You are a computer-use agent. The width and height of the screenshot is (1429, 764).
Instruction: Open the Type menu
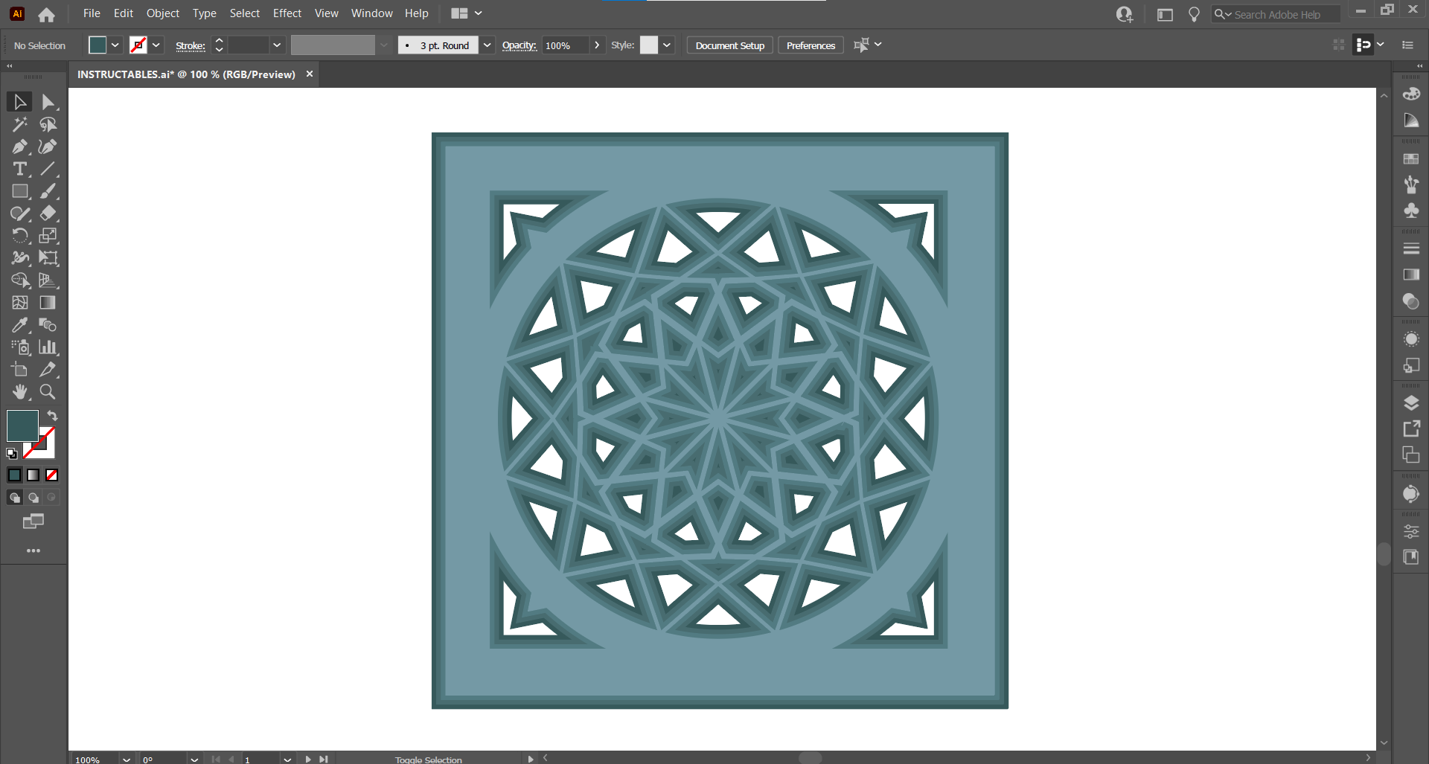[205, 13]
